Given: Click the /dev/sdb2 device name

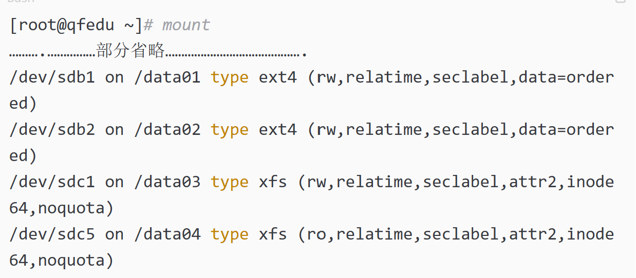Looking at the screenshot, I should point(52,130).
